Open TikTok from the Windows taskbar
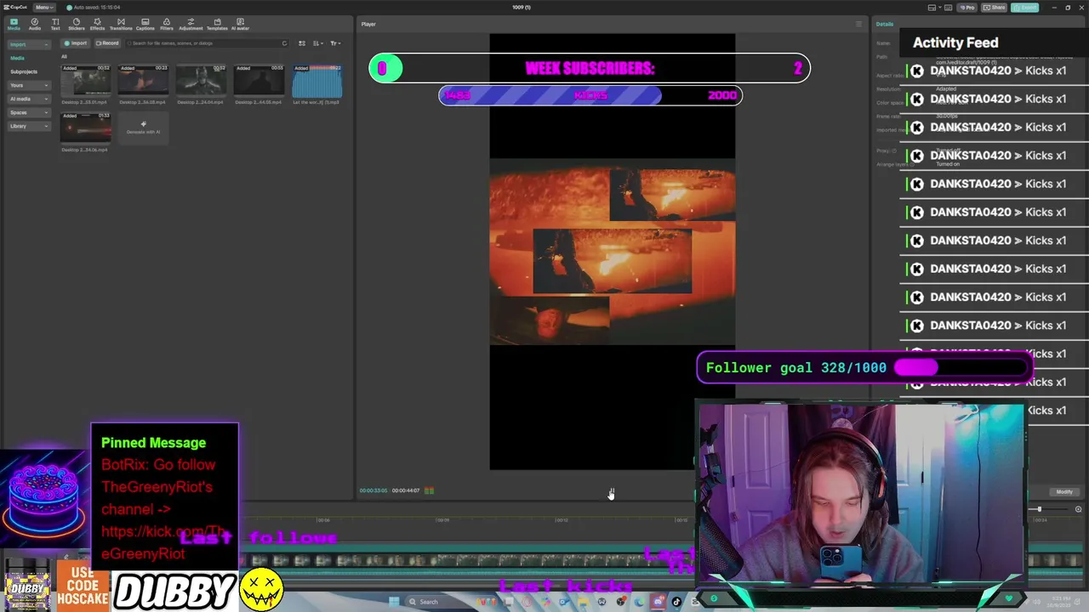Image resolution: width=1089 pixels, height=612 pixels. [676, 602]
